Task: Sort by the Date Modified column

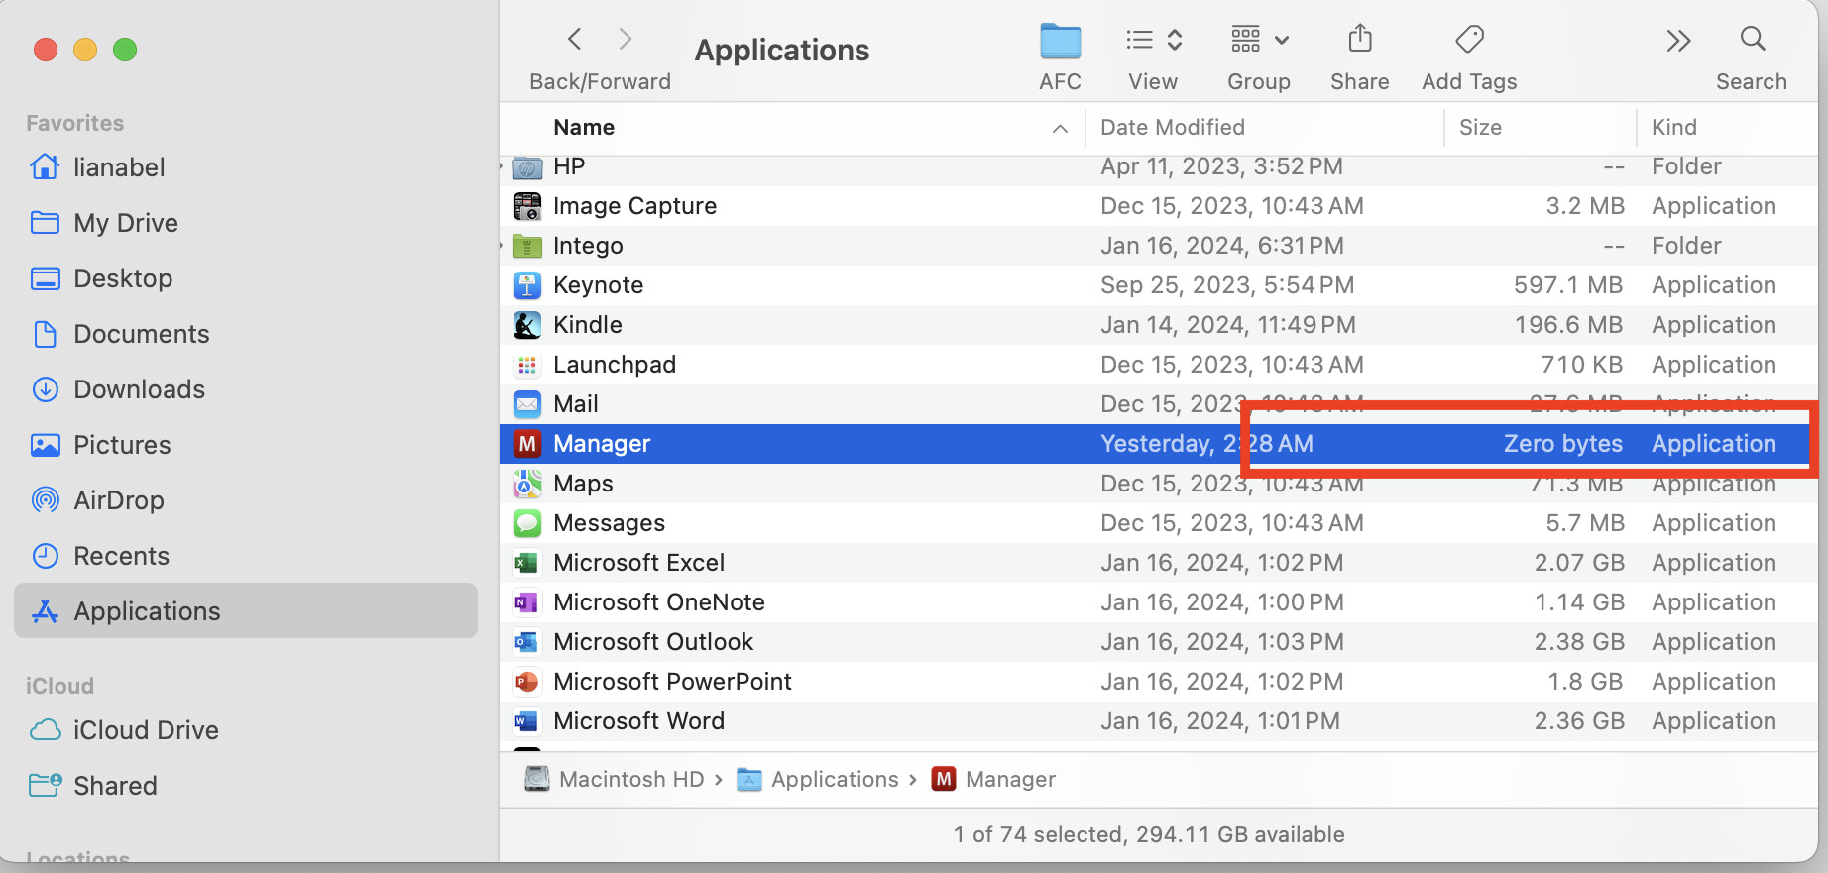Action: tap(1173, 127)
